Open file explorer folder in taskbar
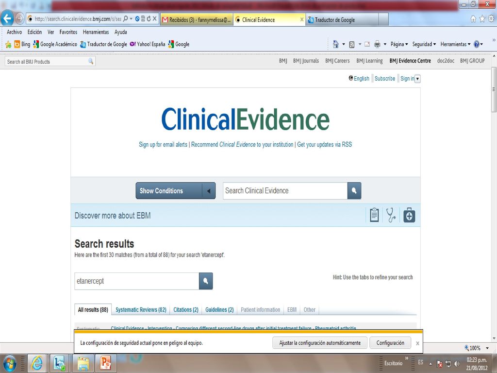The height and width of the screenshot is (373, 497). pos(83,363)
